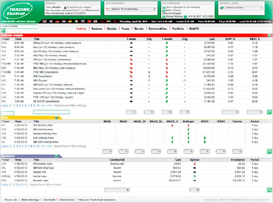The width and height of the screenshot is (273, 203).
Task: Open the WebTV tab
Action: point(194,28)
